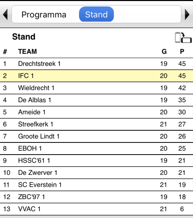This screenshot has height=218, width=193.
Task: Click the TEAM column header
Action: click(28, 52)
